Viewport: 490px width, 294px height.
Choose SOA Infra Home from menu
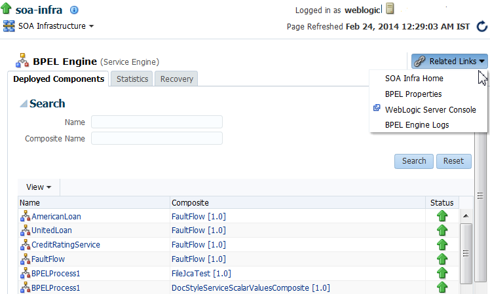point(414,79)
